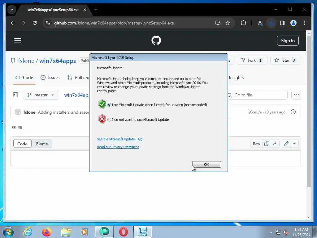
Task: Select the Code view toggle
Action: (22, 144)
